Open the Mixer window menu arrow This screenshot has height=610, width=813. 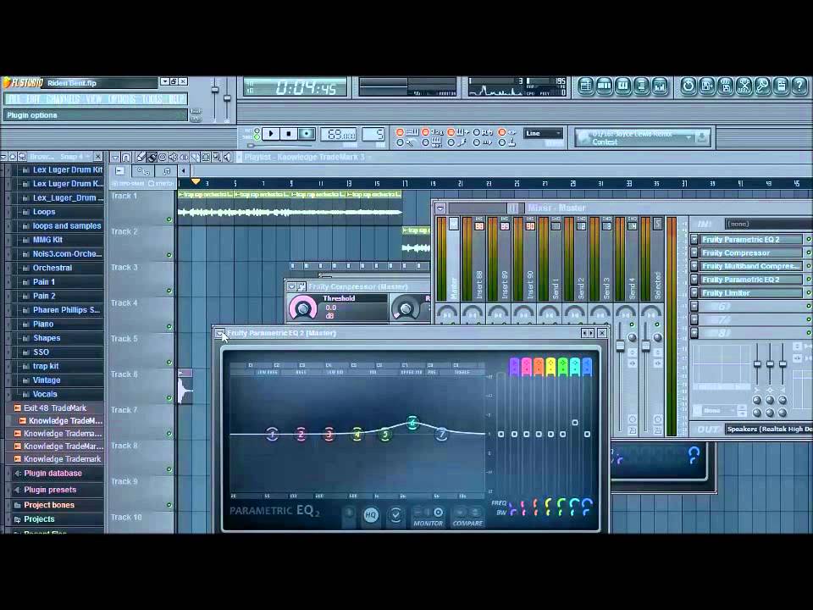[x=440, y=208]
